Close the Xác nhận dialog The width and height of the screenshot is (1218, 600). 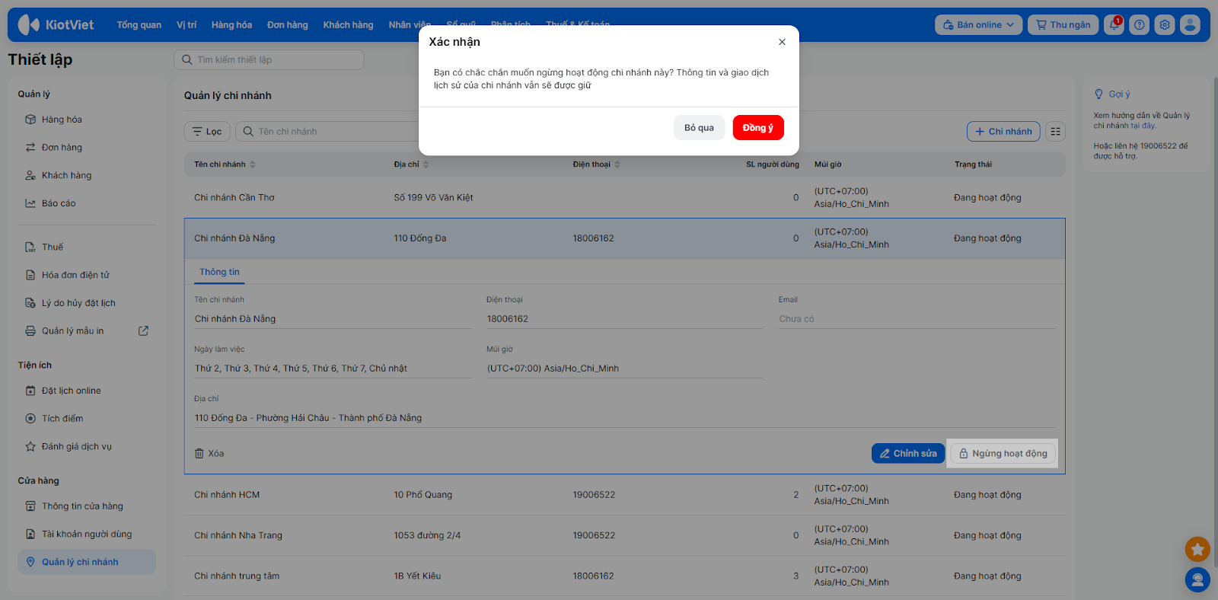tap(782, 42)
